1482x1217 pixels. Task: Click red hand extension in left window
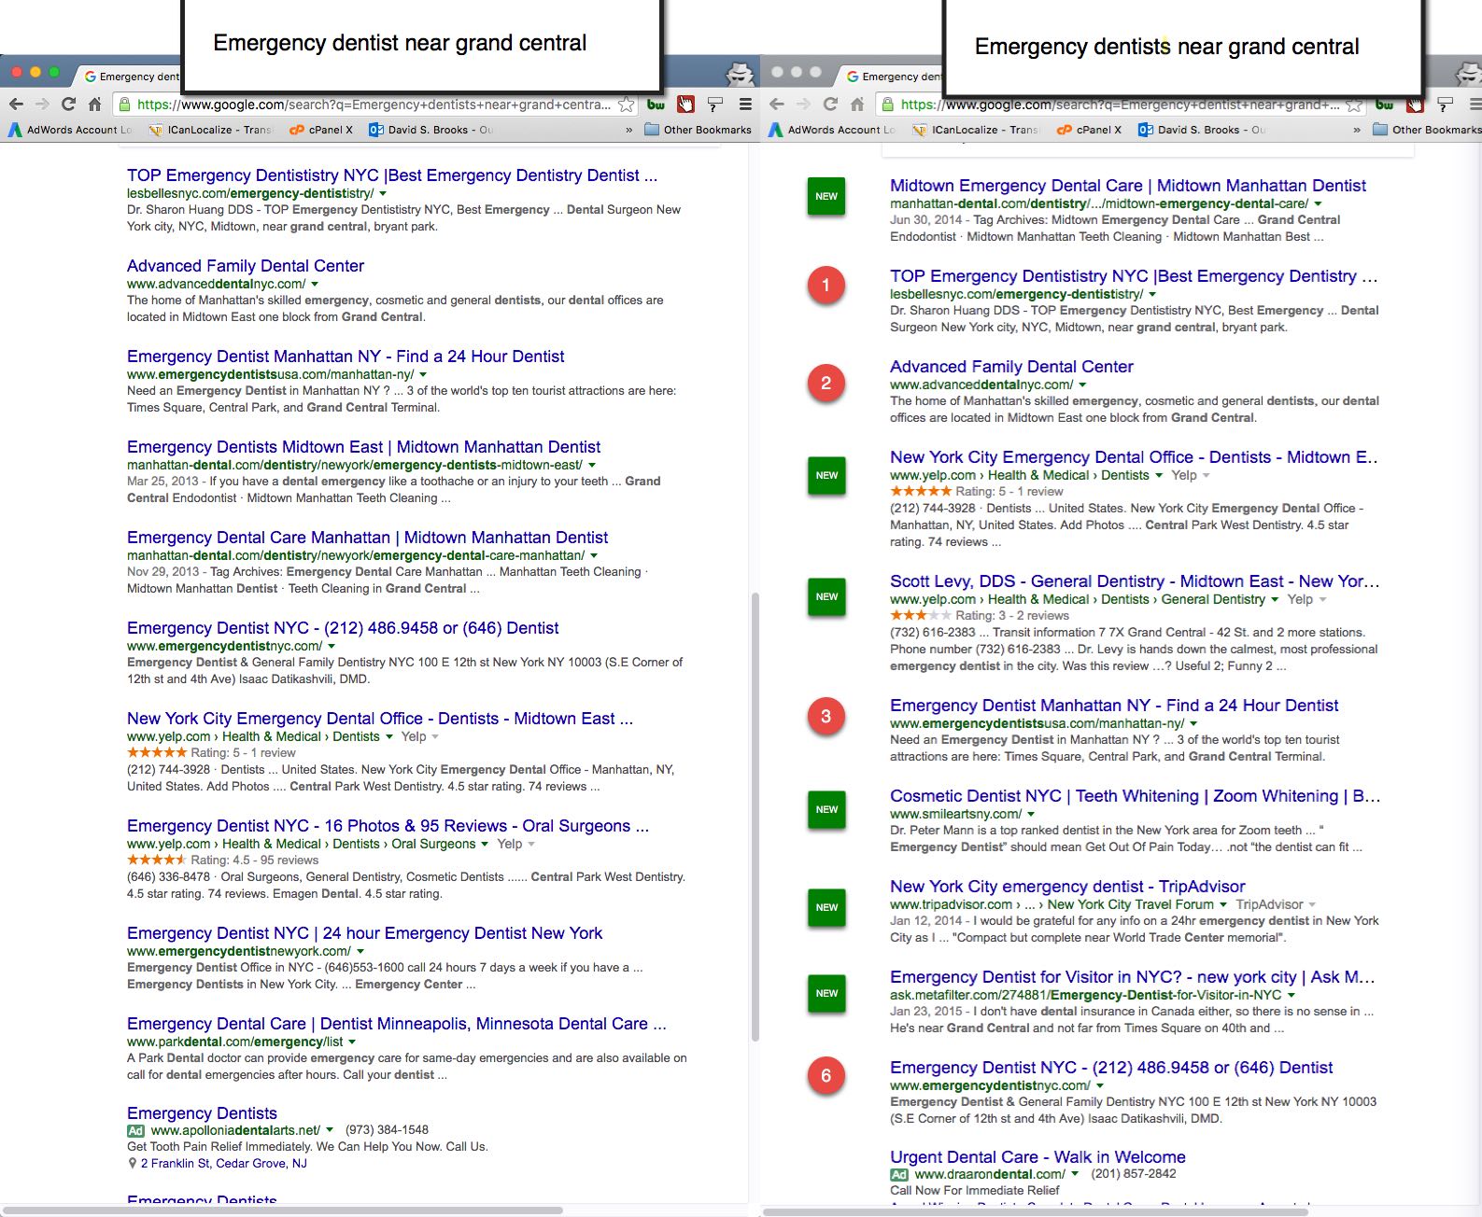pos(686,105)
